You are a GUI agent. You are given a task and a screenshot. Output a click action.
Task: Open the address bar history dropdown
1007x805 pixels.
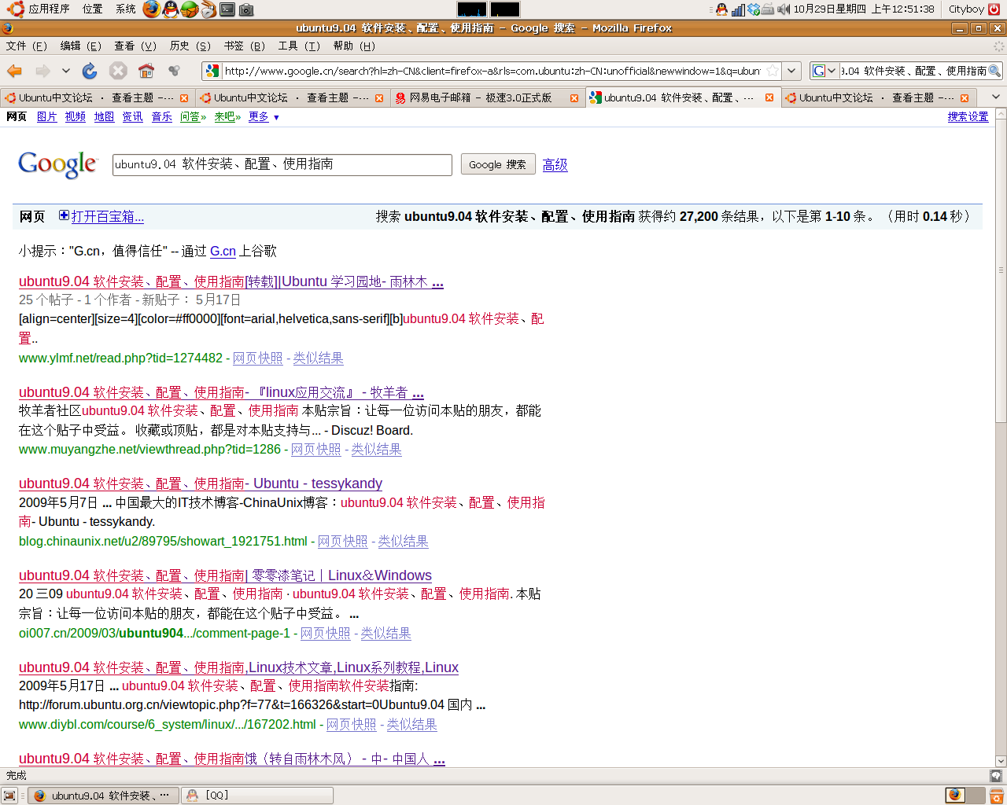click(x=791, y=71)
